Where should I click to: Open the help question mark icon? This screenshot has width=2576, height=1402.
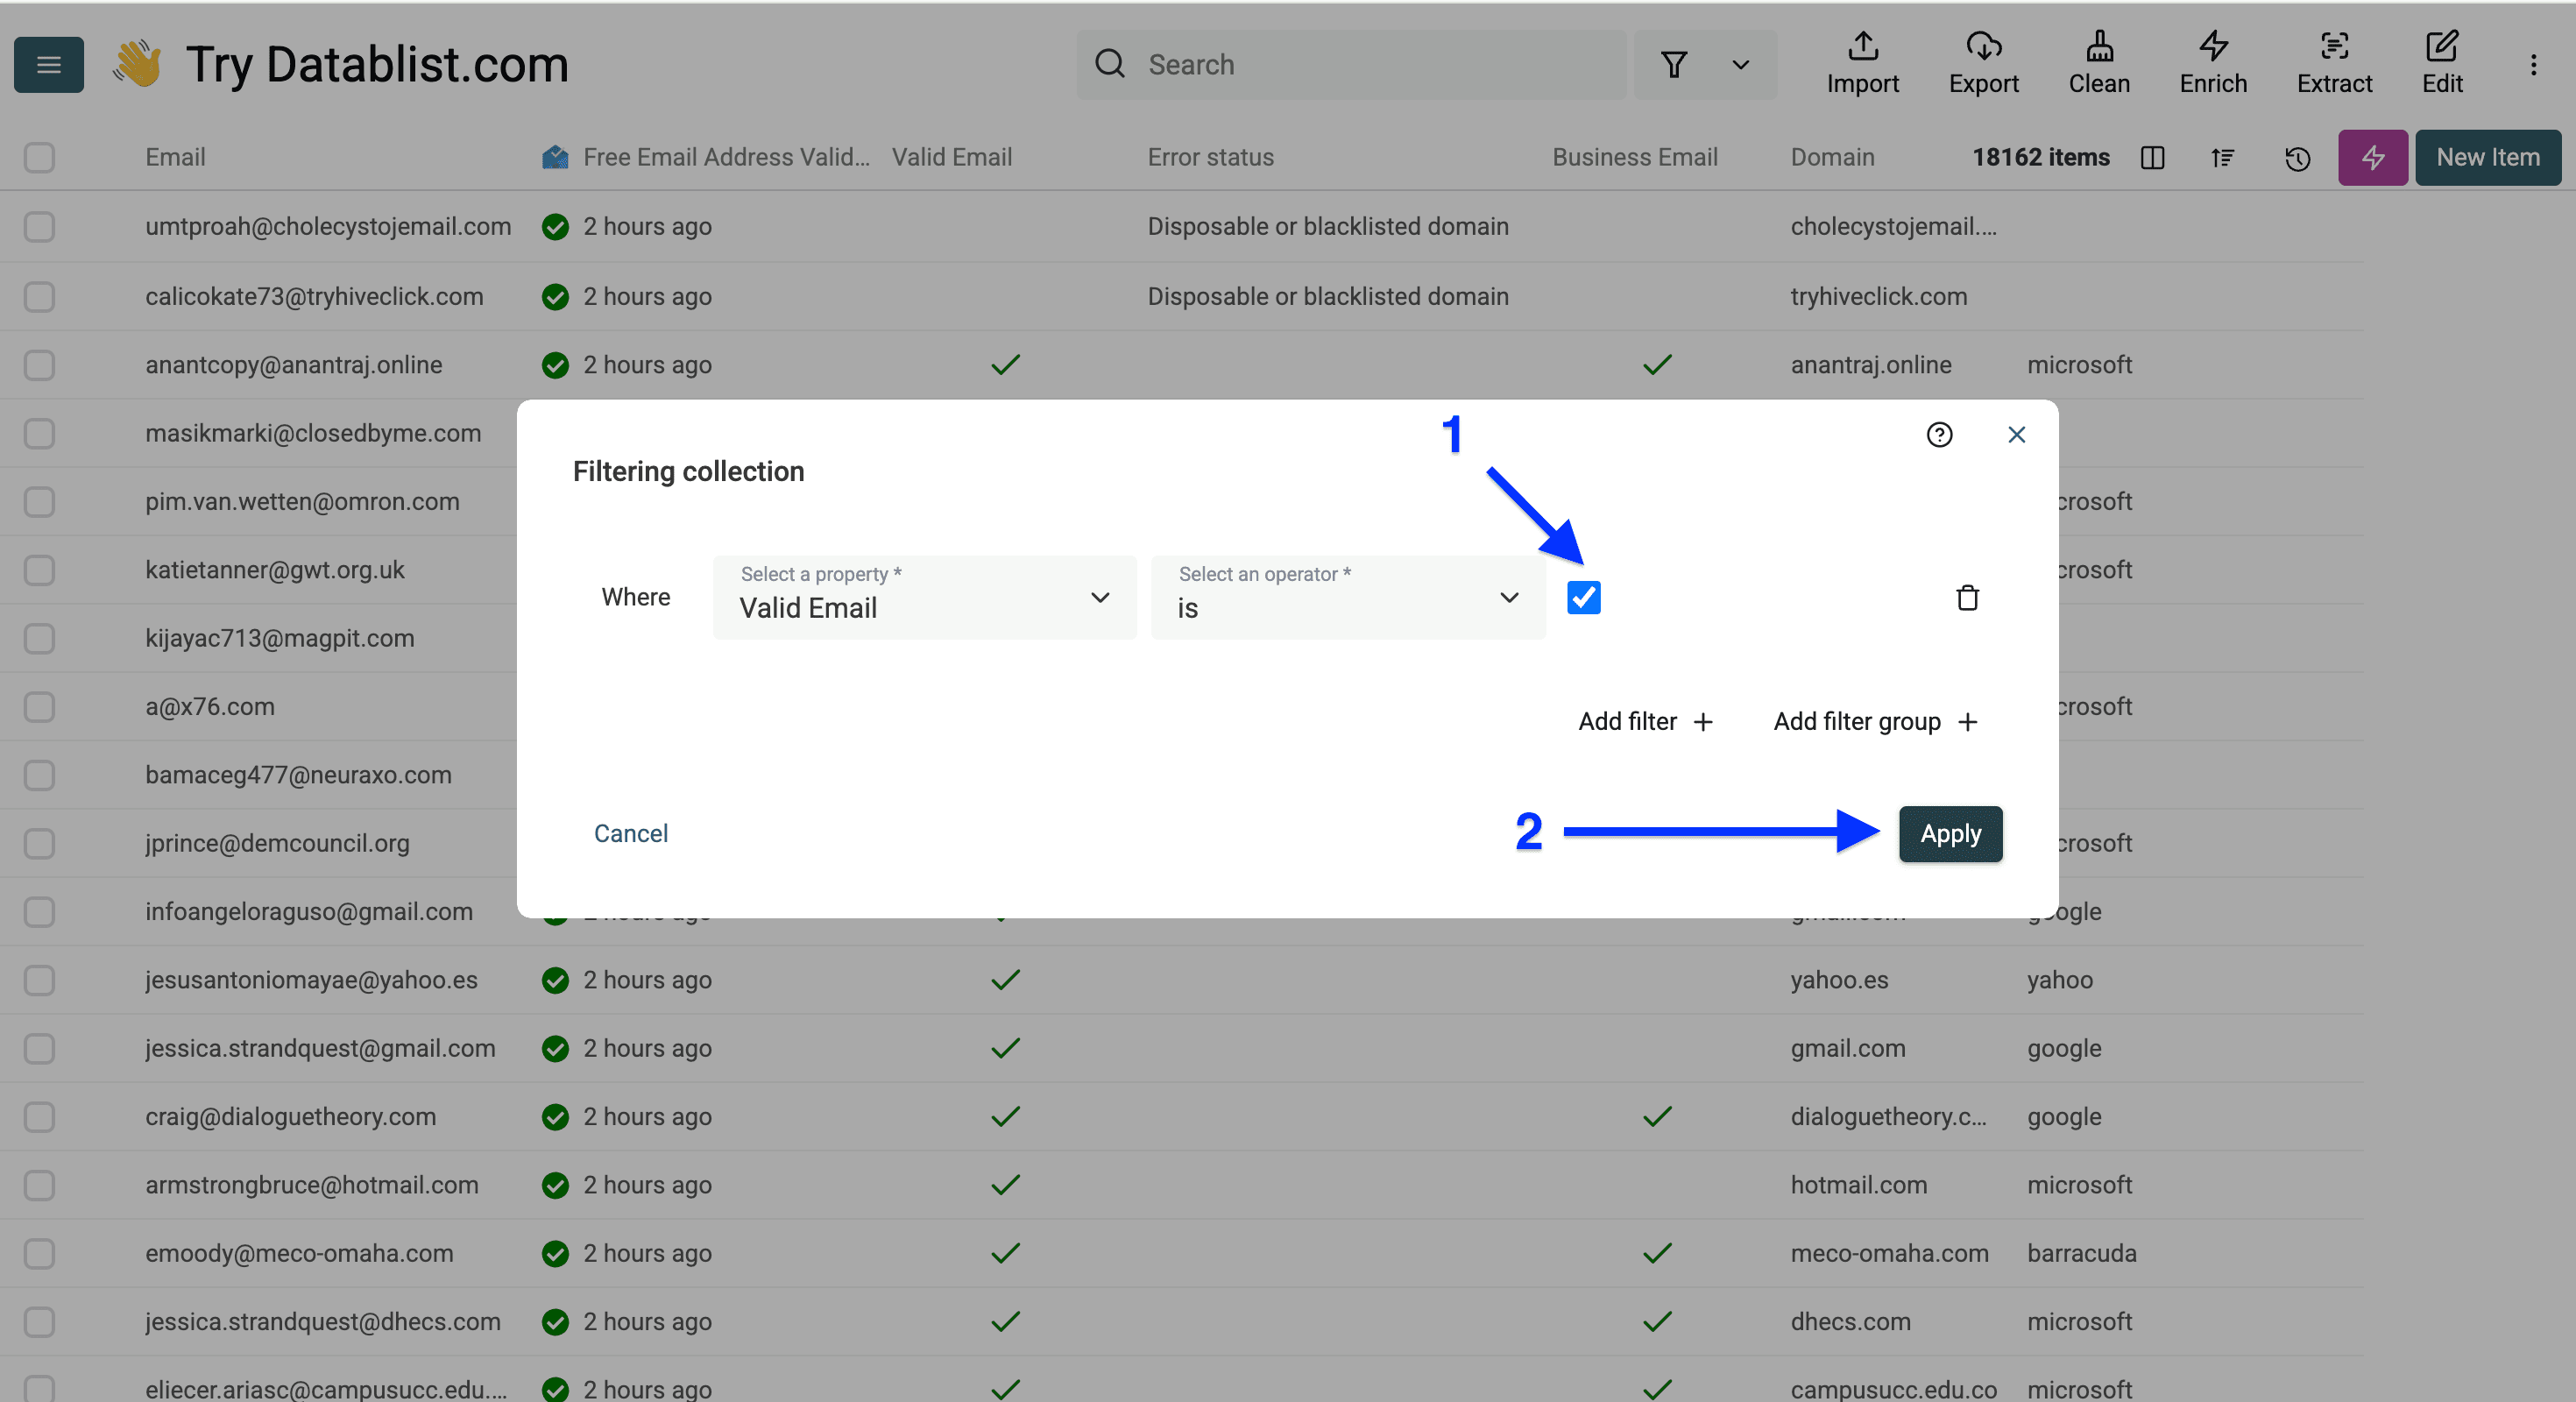(x=1939, y=435)
